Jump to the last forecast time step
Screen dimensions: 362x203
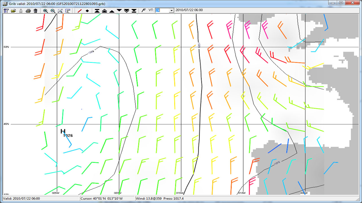(x=134, y=11)
